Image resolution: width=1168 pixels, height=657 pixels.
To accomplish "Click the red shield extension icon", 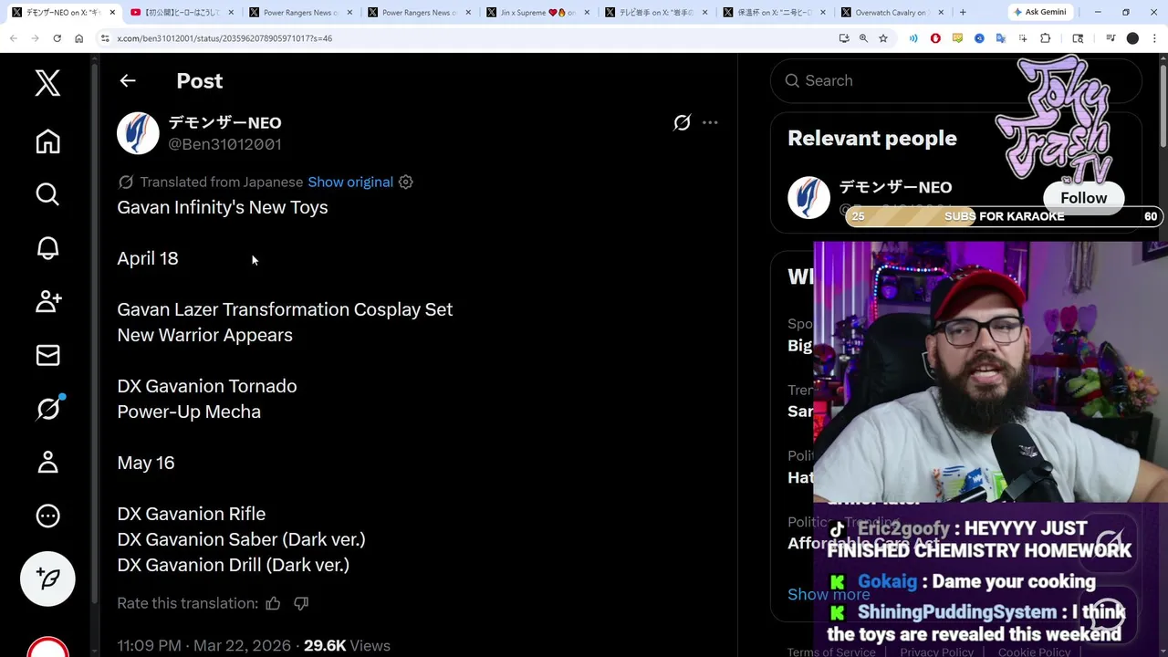I will 935,38.
